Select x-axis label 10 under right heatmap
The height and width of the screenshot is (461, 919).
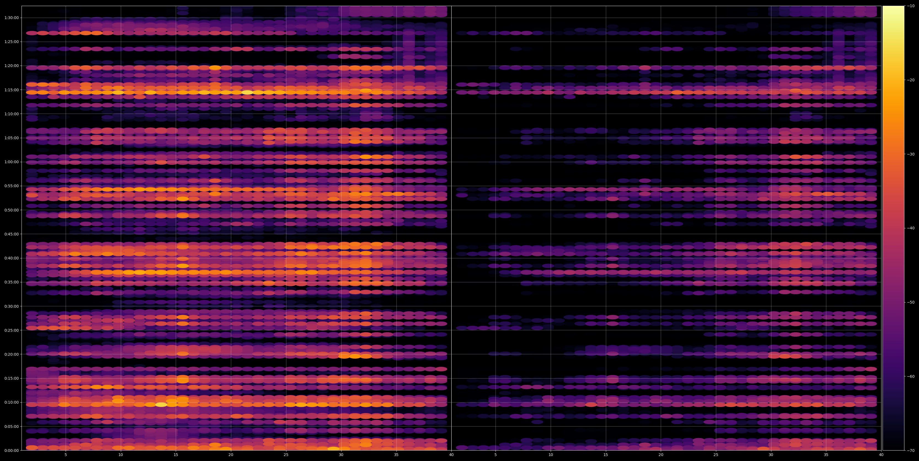550,455
